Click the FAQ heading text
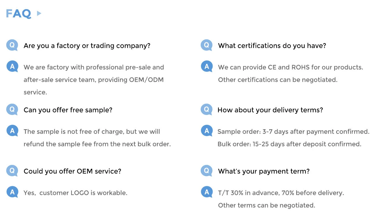The width and height of the screenshot is (376, 219). (x=18, y=13)
